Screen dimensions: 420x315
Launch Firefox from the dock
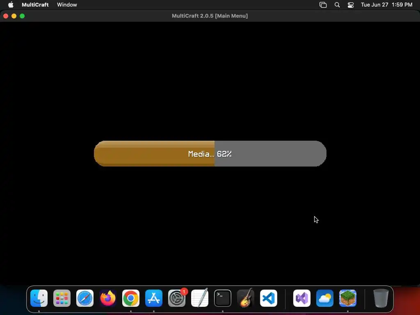coord(108,298)
